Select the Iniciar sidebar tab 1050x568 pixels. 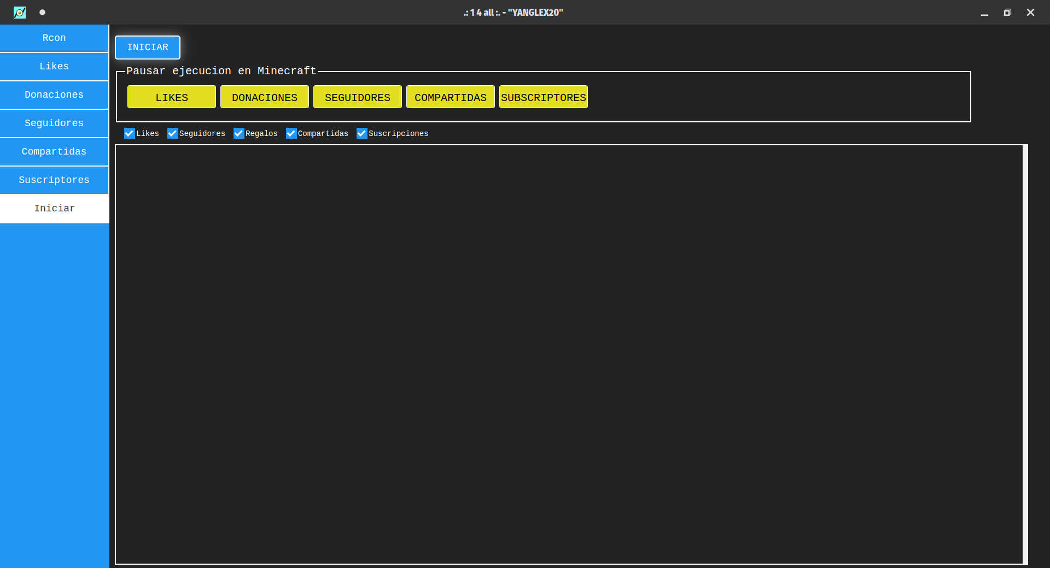54,209
